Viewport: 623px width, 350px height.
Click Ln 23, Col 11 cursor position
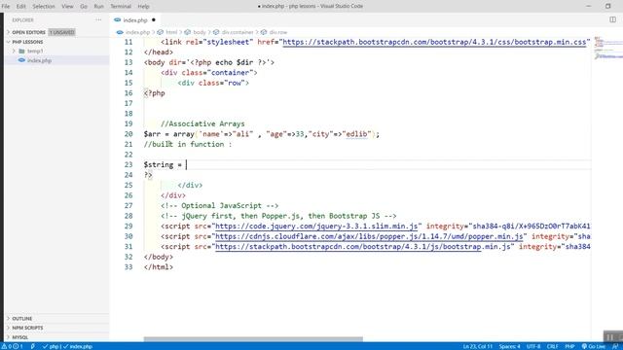tap(477, 346)
